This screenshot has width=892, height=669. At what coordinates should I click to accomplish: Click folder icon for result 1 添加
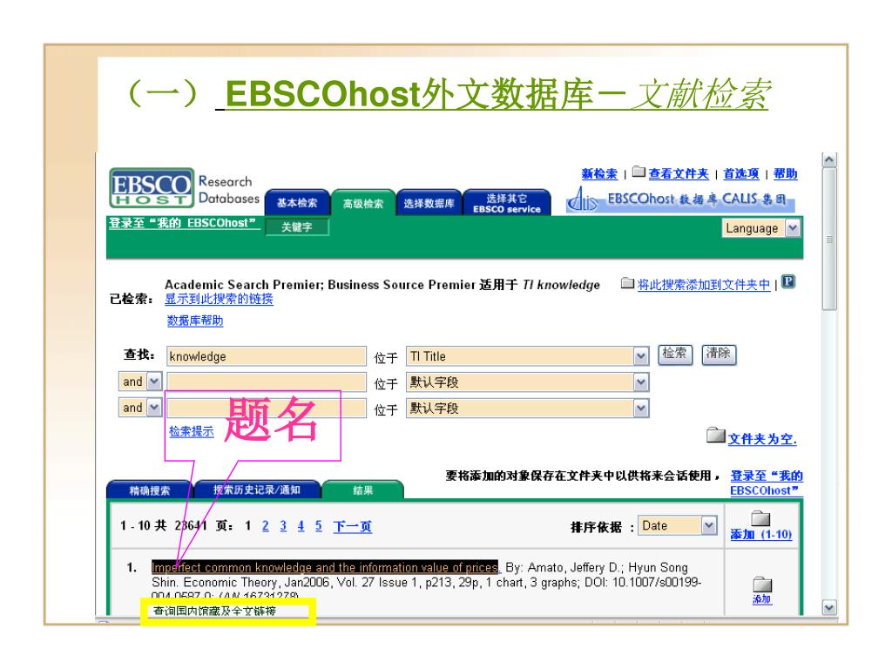[762, 585]
